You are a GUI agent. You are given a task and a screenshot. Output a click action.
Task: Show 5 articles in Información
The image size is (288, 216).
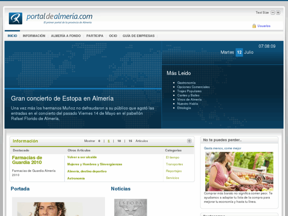click(x=109, y=141)
